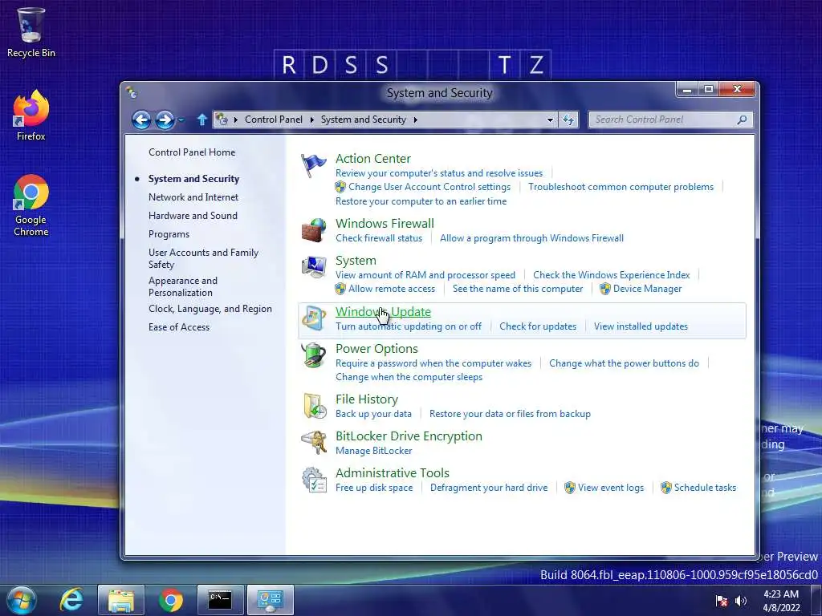822x616 pixels.
Task: Open Device Manager link
Action: [x=648, y=289]
